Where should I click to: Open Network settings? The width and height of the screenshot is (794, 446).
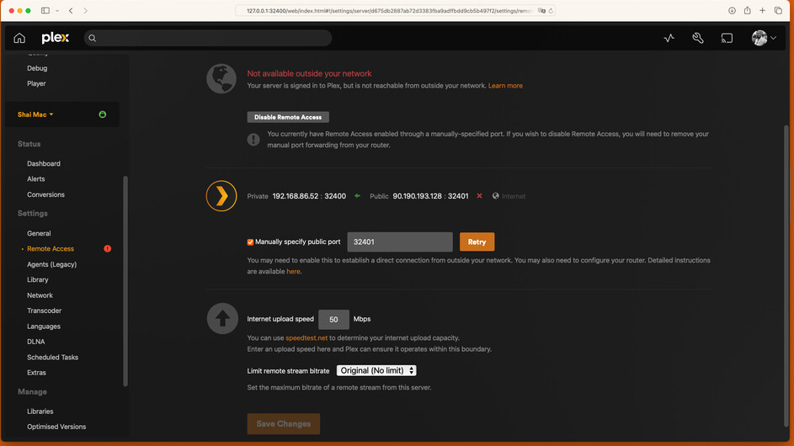40,295
